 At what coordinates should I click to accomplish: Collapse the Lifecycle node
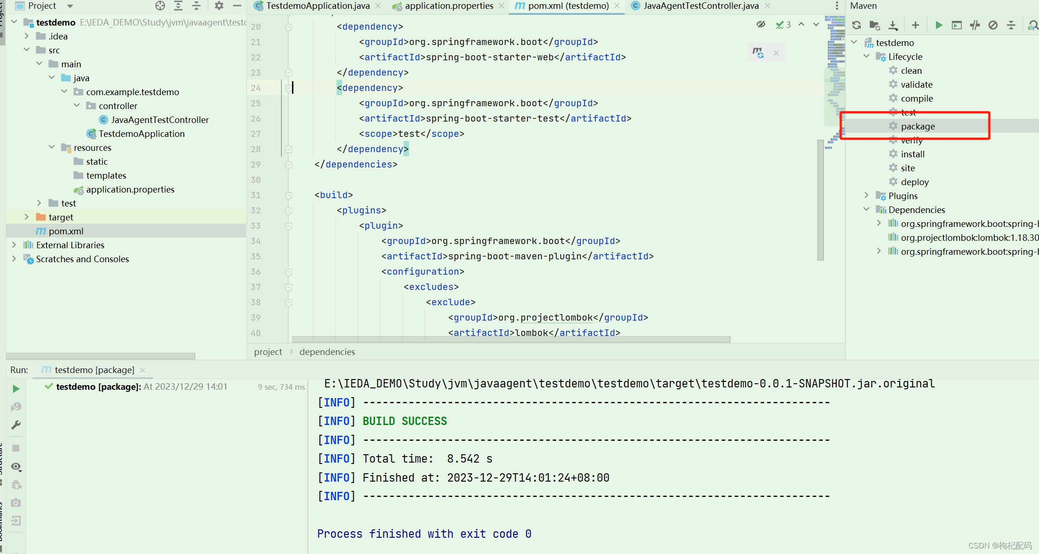[866, 57]
